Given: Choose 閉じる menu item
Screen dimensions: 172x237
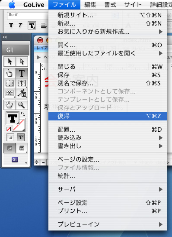Looking at the screenshot, I should tap(108, 67).
